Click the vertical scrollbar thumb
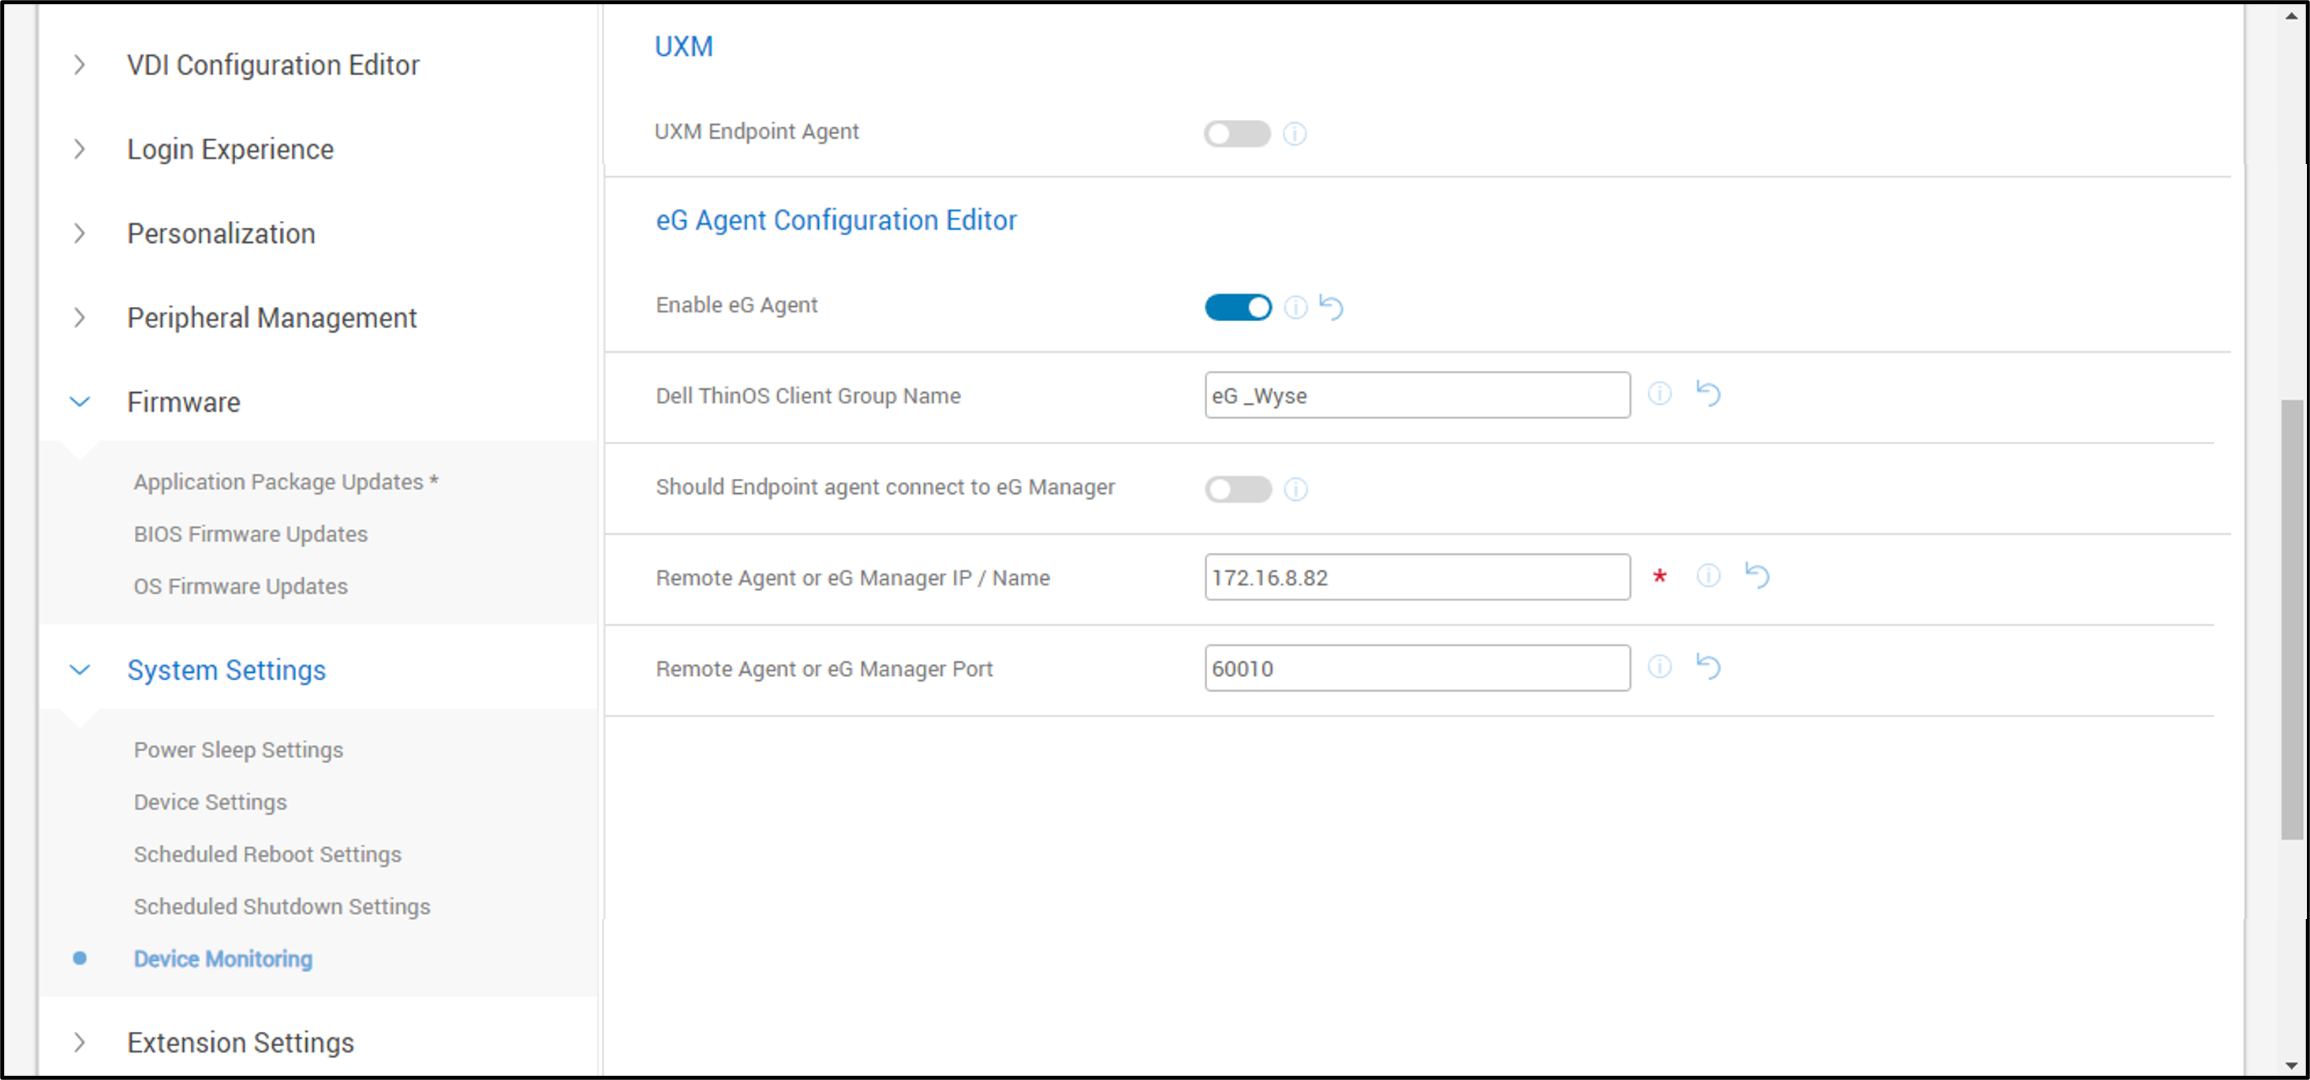The width and height of the screenshot is (2310, 1080). (2291, 619)
